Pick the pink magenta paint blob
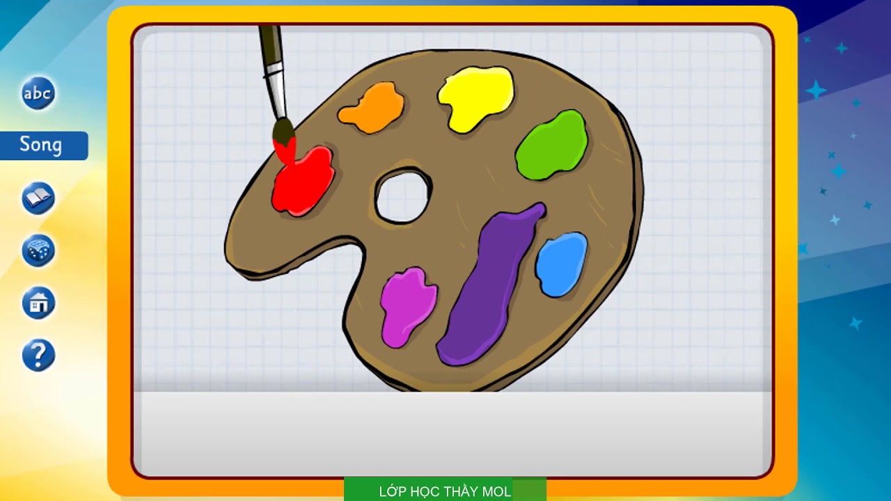Viewport: 891px width, 501px height. click(409, 307)
